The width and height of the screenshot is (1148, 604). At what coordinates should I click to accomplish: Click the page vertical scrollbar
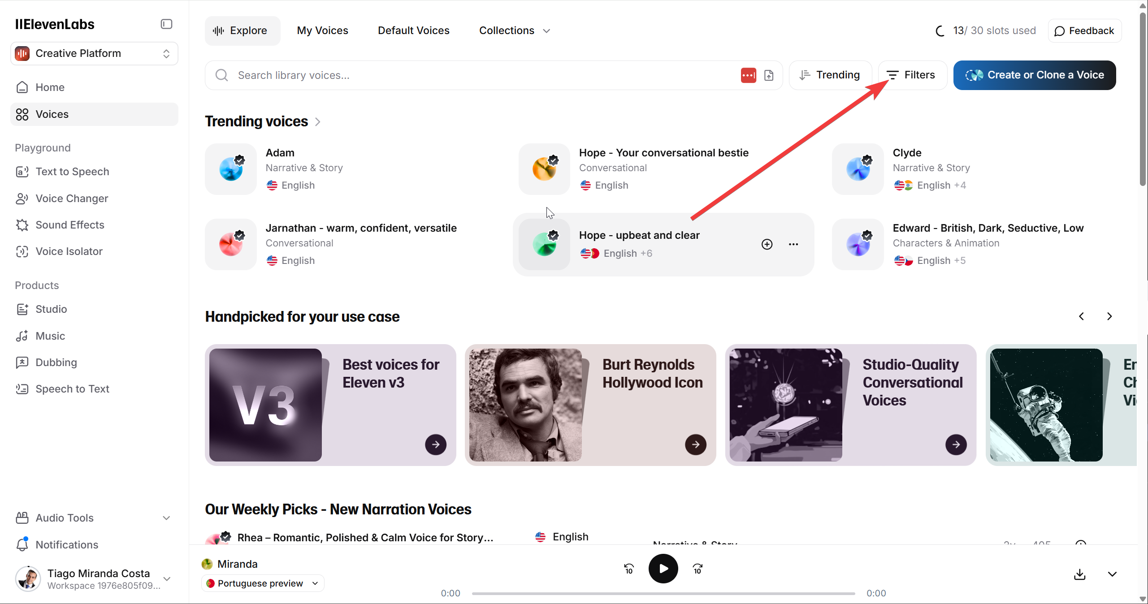(1143, 99)
